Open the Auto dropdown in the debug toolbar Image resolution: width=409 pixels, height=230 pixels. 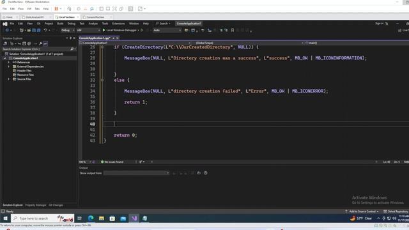pos(167,30)
